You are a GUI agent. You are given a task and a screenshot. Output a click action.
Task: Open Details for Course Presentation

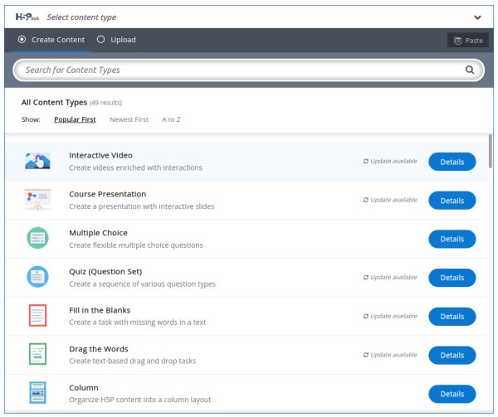(x=452, y=201)
